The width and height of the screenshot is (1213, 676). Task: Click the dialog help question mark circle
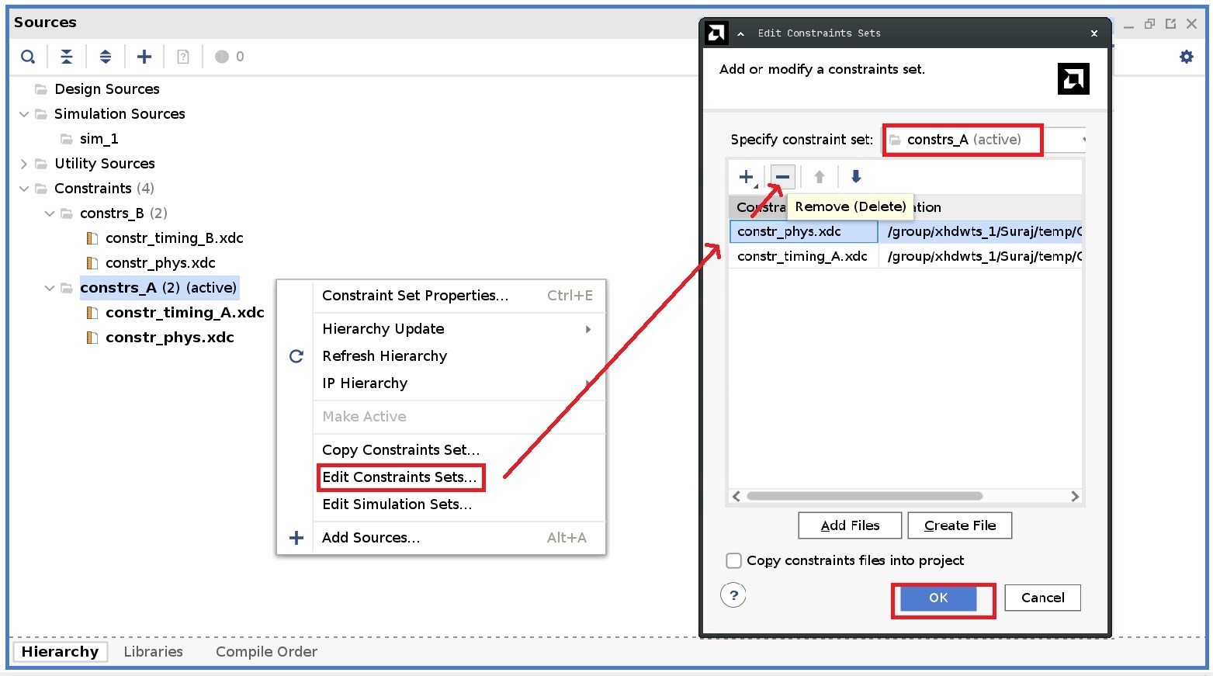[733, 595]
